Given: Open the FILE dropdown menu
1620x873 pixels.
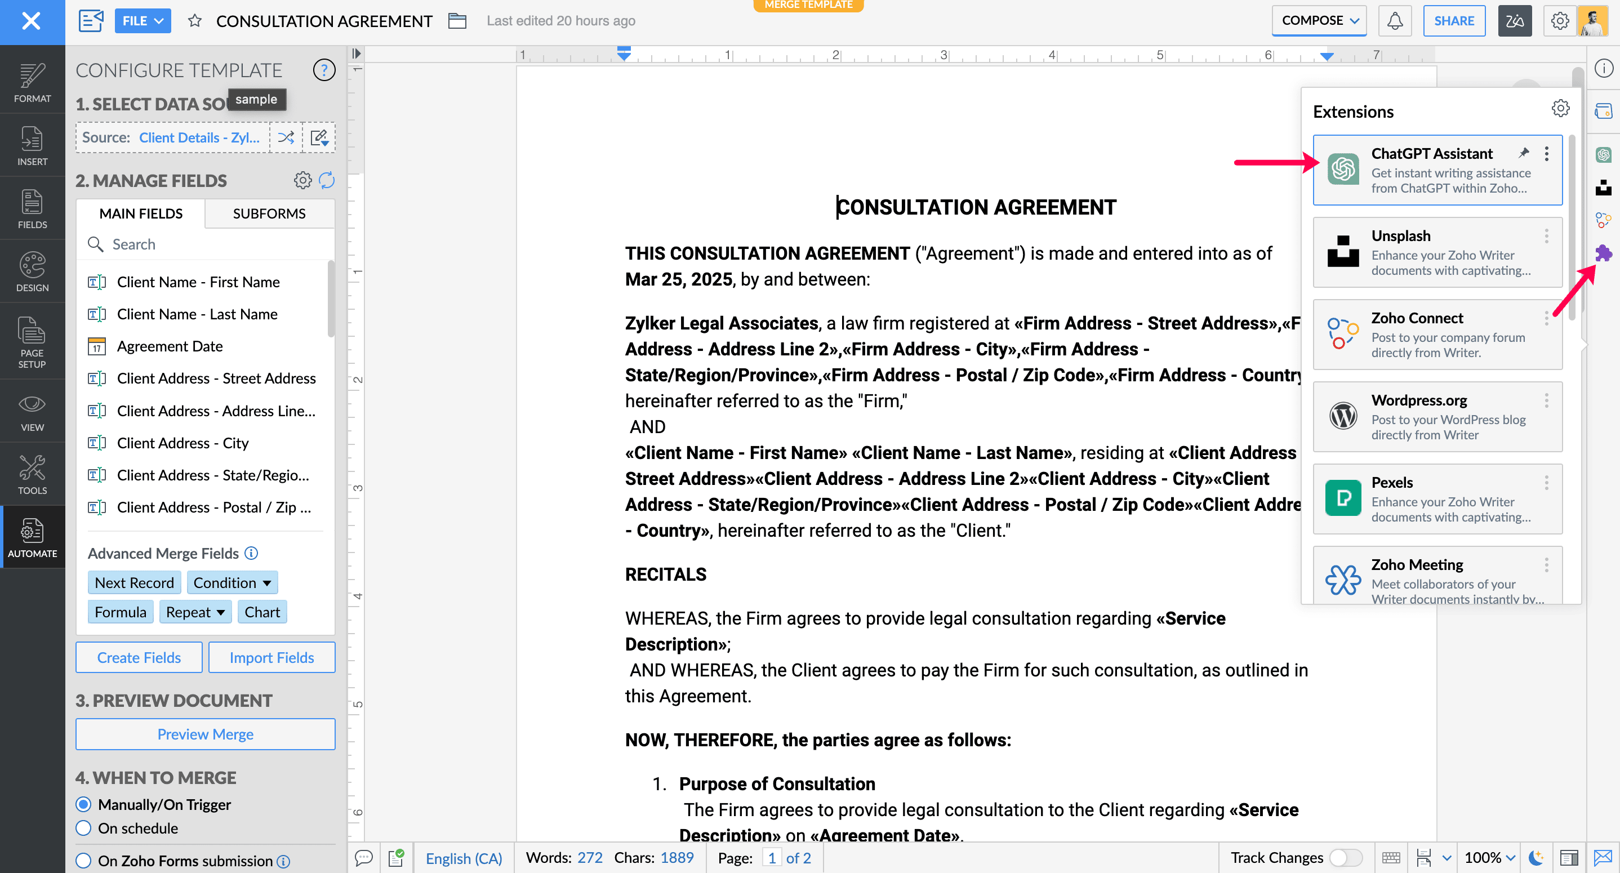Looking at the screenshot, I should click(143, 21).
